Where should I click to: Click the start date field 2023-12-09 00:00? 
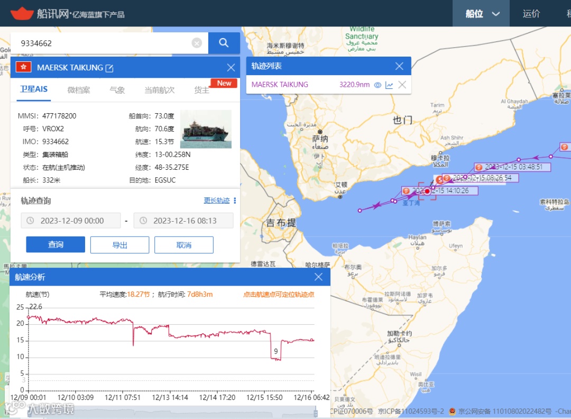[71, 221]
